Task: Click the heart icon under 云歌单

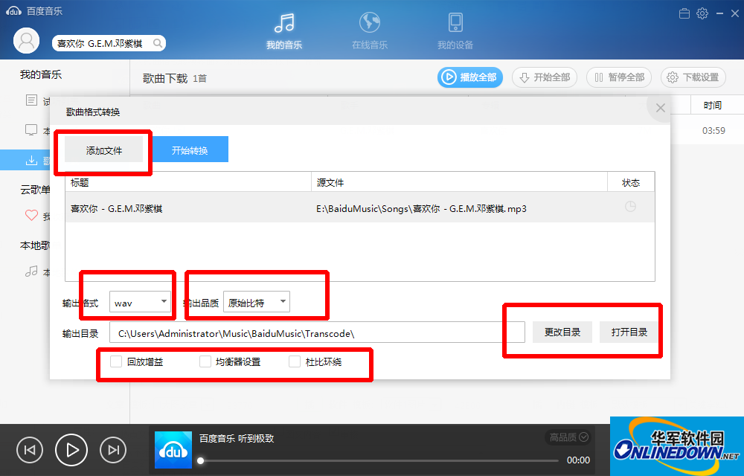Action: click(x=31, y=216)
